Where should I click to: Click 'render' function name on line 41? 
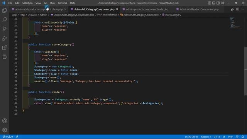[x=57, y=92]
